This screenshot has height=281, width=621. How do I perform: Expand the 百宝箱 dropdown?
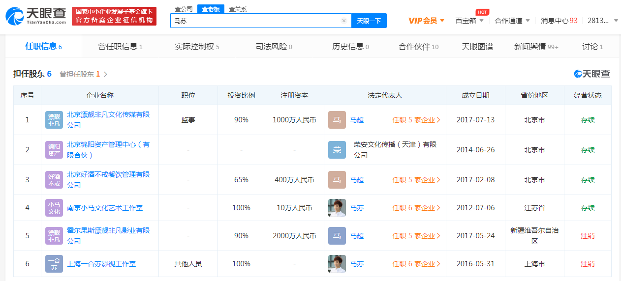[469, 21]
